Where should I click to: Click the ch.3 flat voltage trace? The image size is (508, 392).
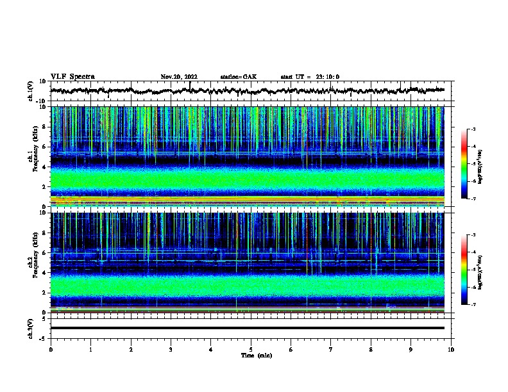[x=248, y=328]
